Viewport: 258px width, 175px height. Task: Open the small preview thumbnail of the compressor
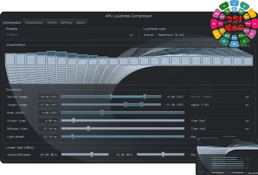pos(227,155)
